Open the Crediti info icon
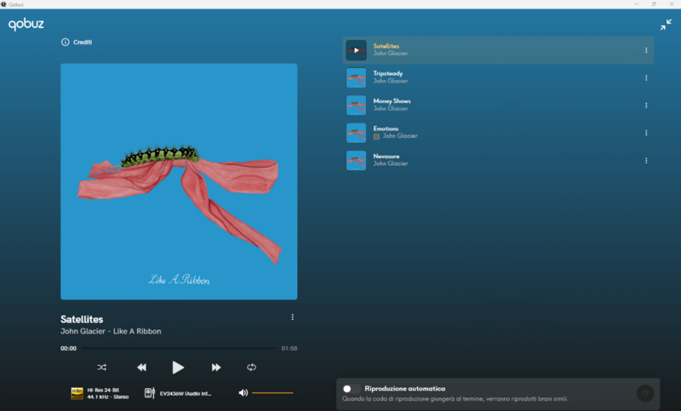The image size is (681, 411). tap(66, 42)
